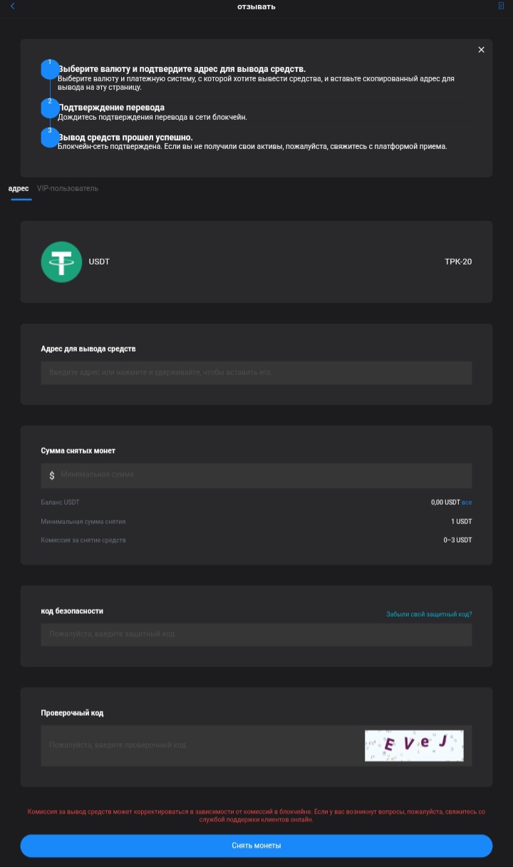Focus the verification code input field
The width and height of the screenshot is (513, 867).
point(199,745)
